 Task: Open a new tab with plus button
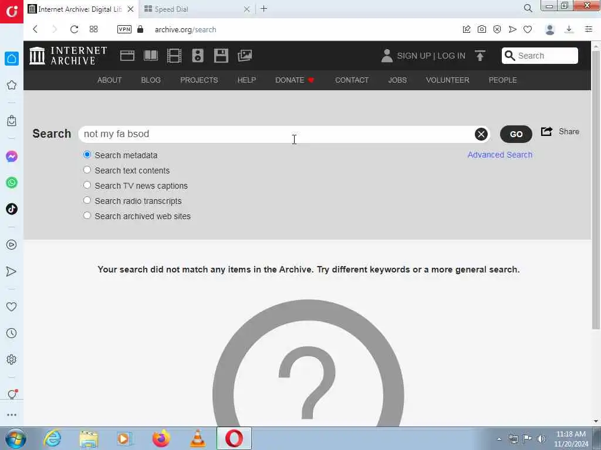pos(264,9)
